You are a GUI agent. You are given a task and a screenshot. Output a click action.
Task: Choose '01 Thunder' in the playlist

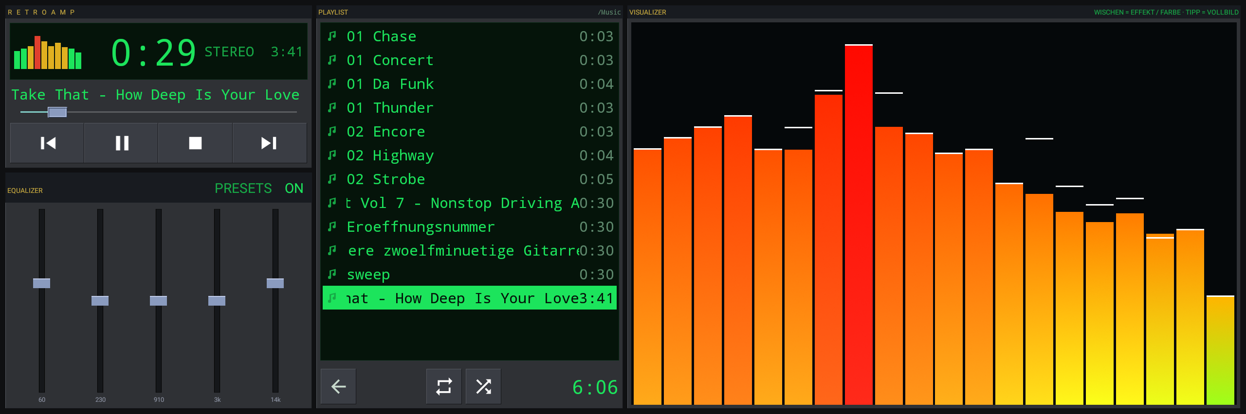(470, 108)
